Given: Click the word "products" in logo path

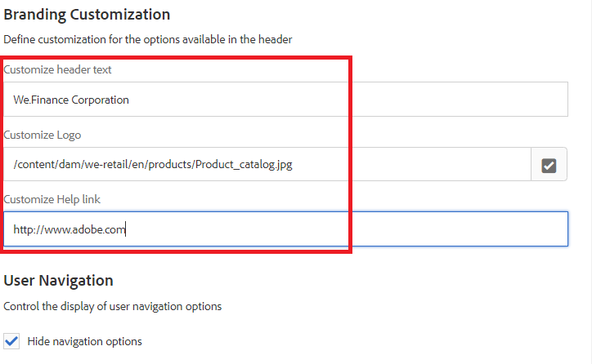Looking at the screenshot, I should click(x=169, y=164).
